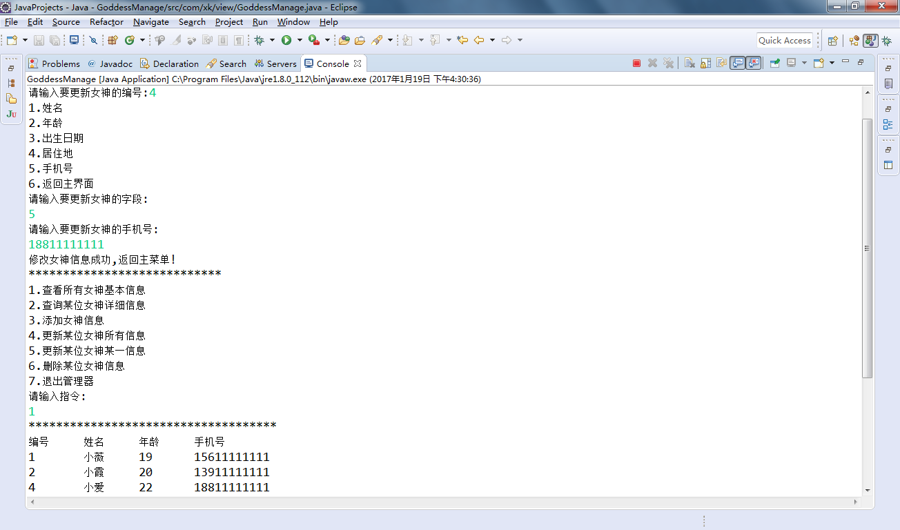The image size is (900, 530).
Task: Maximize the Console view panel
Action: pos(861,61)
